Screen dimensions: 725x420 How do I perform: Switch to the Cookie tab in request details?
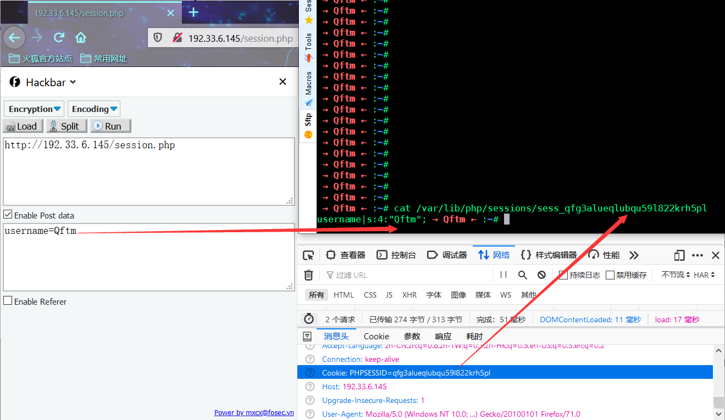(376, 336)
